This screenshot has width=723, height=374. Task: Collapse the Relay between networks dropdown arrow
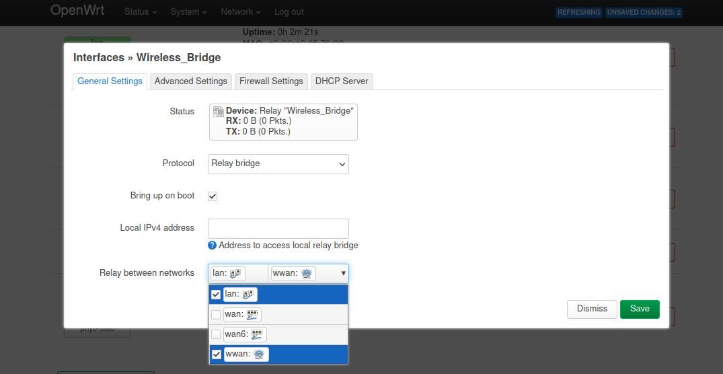coord(343,273)
